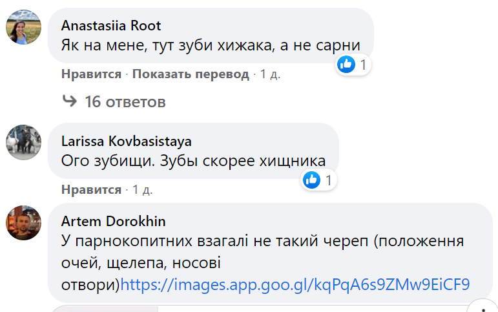Click the reaction count on Larissa Kovbasistaya's comment
This screenshot has height=312, width=498.
(328, 180)
